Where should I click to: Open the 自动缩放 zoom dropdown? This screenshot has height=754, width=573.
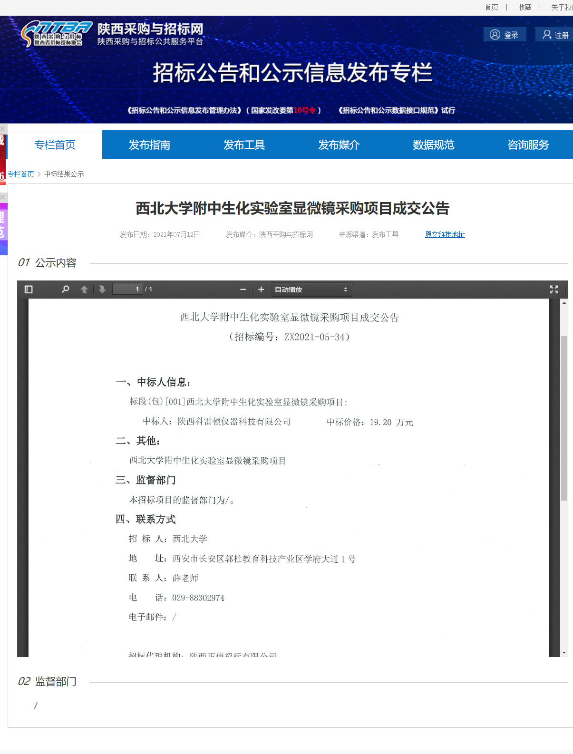pos(311,290)
